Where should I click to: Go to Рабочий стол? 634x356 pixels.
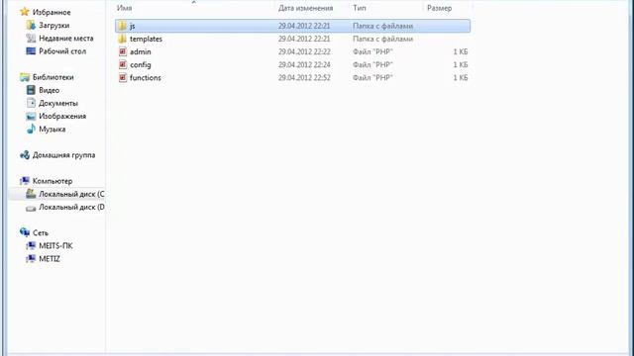[x=62, y=50]
